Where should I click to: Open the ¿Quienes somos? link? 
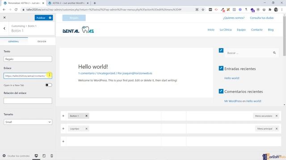[234, 18]
